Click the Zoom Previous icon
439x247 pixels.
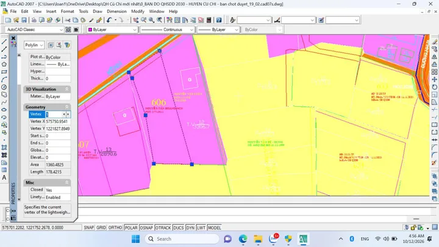coord(159,20)
